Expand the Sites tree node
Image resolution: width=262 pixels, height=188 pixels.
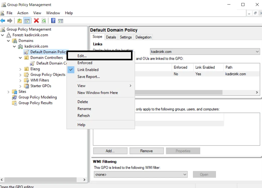pos(8,92)
